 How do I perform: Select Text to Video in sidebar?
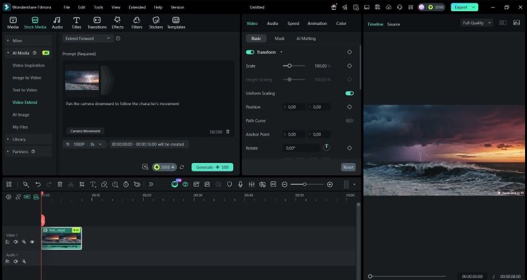(25, 90)
